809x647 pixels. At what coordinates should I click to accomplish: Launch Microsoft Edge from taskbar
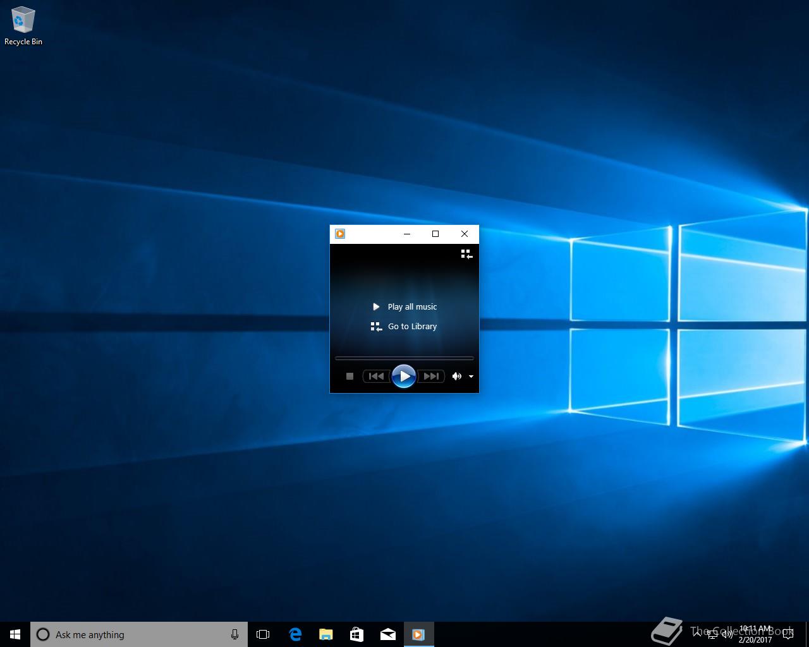295,634
